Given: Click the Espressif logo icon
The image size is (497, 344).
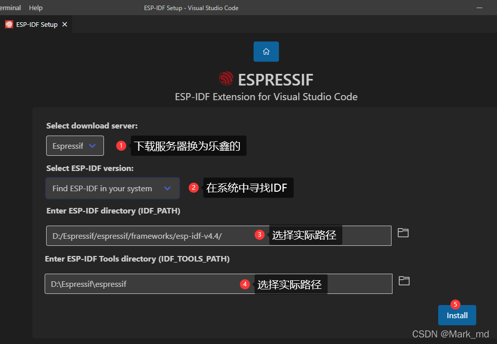Looking at the screenshot, I should [x=226, y=78].
